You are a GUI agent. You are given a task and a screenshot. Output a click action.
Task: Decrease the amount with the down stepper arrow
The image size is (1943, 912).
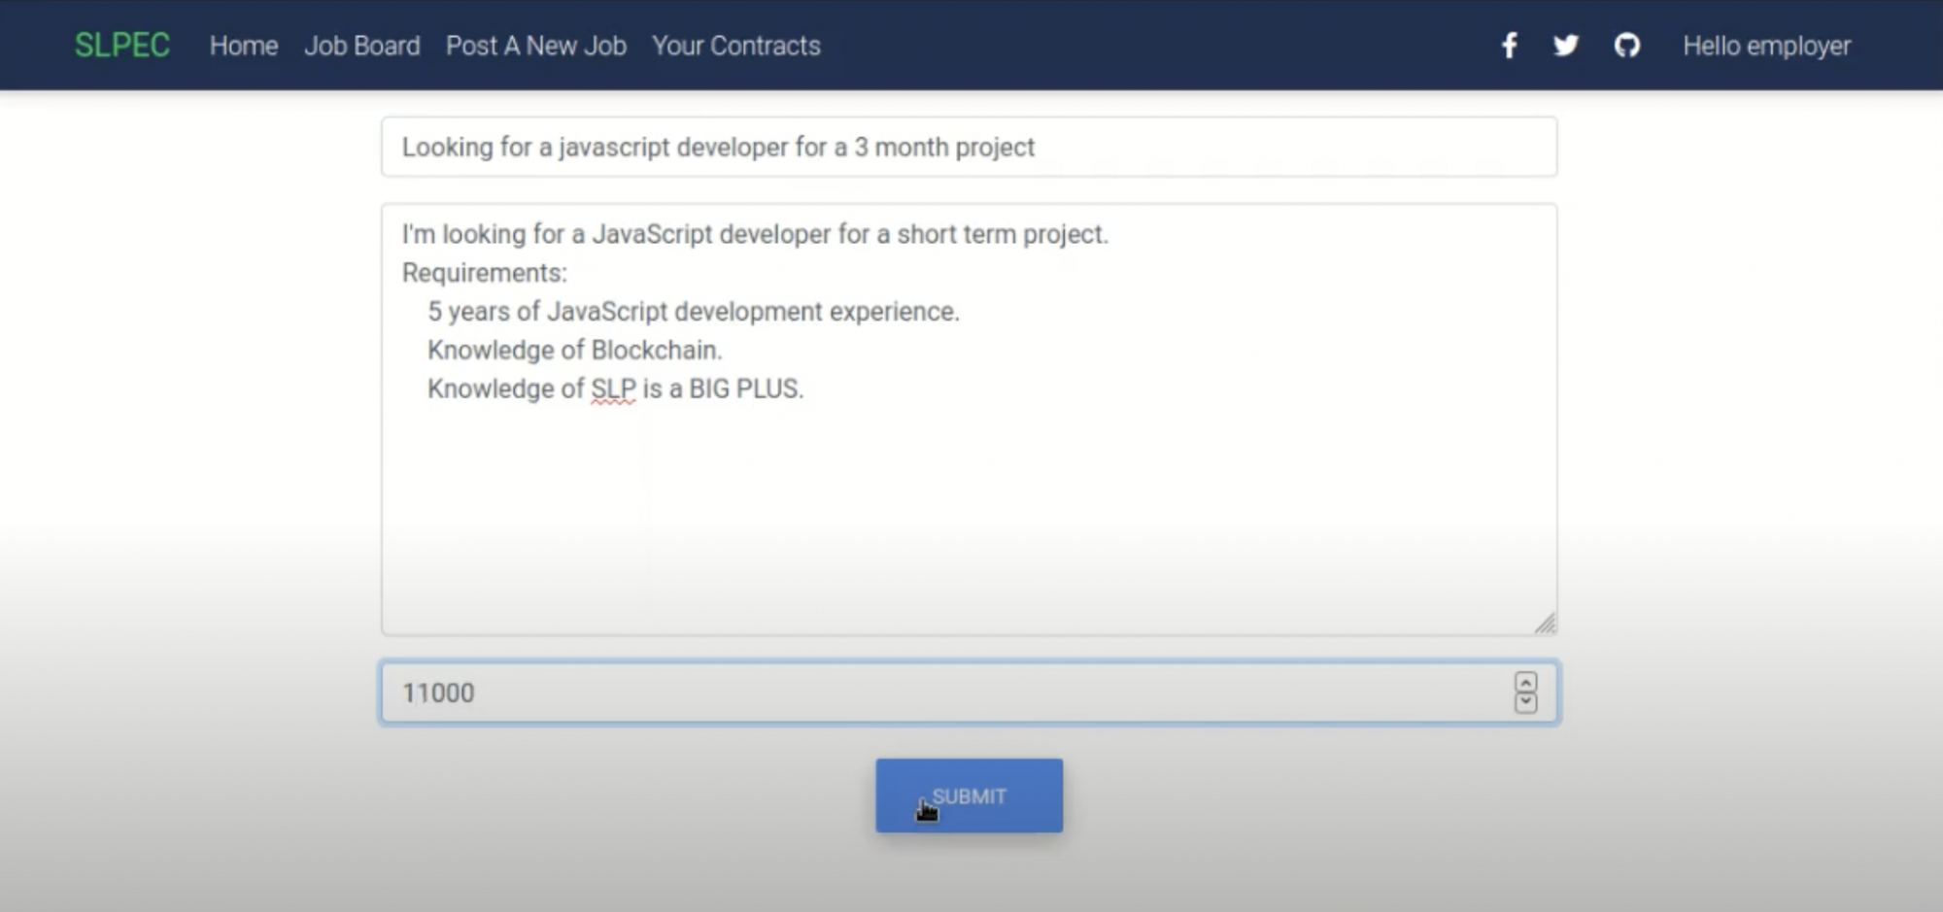click(x=1525, y=702)
